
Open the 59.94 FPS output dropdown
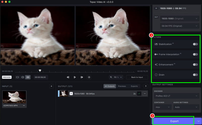pos(180,26)
